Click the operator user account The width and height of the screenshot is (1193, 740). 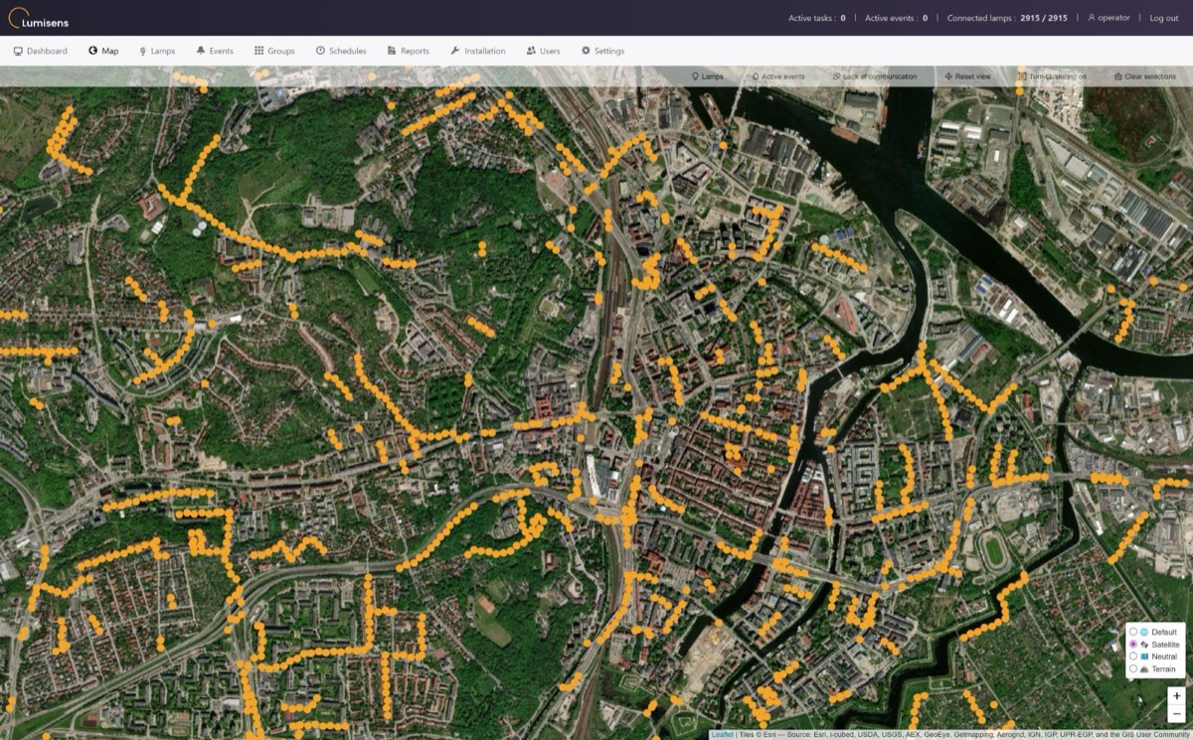tap(1108, 18)
